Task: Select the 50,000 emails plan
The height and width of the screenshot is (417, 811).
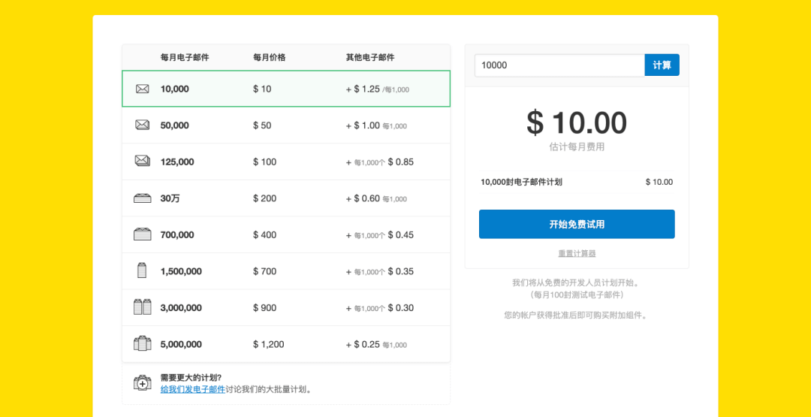Action: coord(286,125)
